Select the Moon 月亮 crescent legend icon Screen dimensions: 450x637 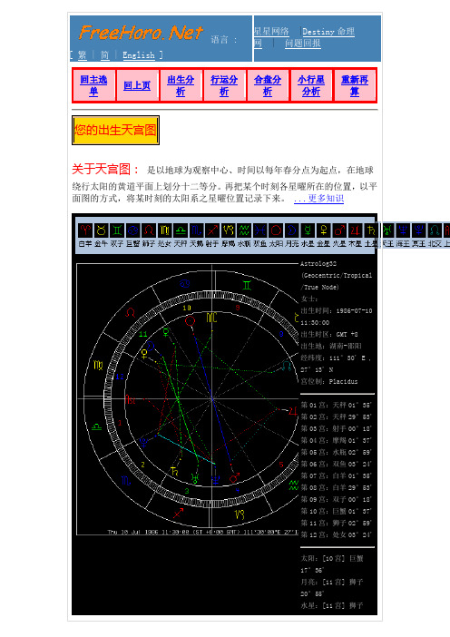tap(291, 230)
